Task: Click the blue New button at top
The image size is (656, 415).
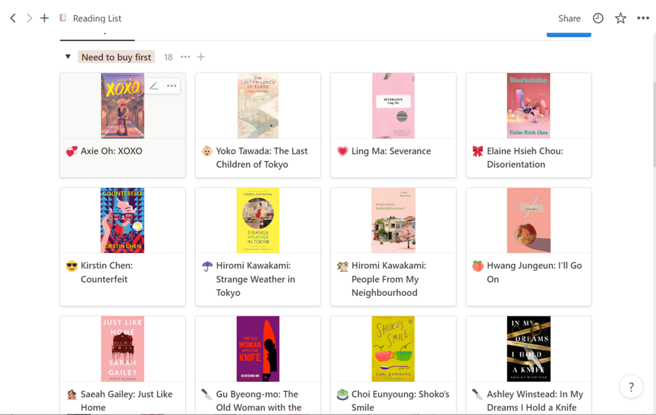Action: [569, 34]
